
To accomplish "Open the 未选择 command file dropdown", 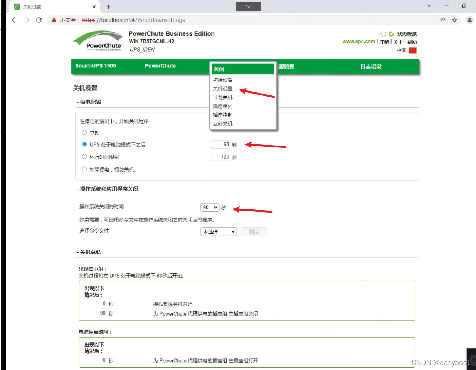I will pyautogui.click(x=219, y=231).
